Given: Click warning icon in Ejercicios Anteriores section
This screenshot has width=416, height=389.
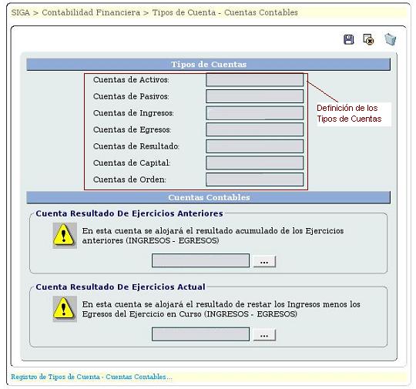Looking at the screenshot, I should 65,236.
